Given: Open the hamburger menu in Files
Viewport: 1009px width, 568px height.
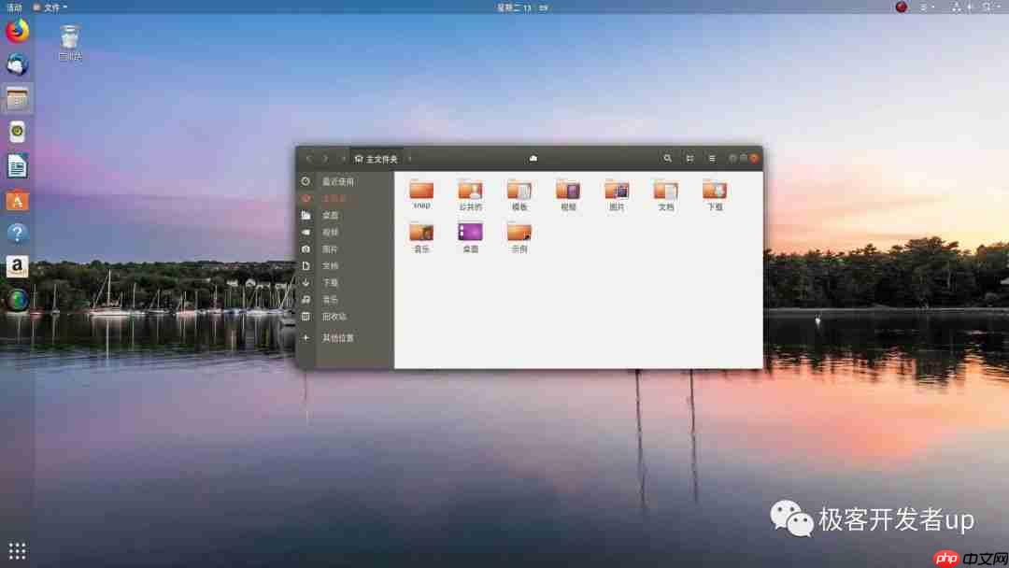Looking at the screenshot, I should (712, 158).
